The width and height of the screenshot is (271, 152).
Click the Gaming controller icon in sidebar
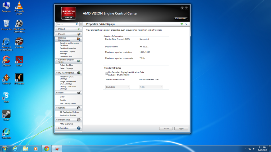[79, 108]
